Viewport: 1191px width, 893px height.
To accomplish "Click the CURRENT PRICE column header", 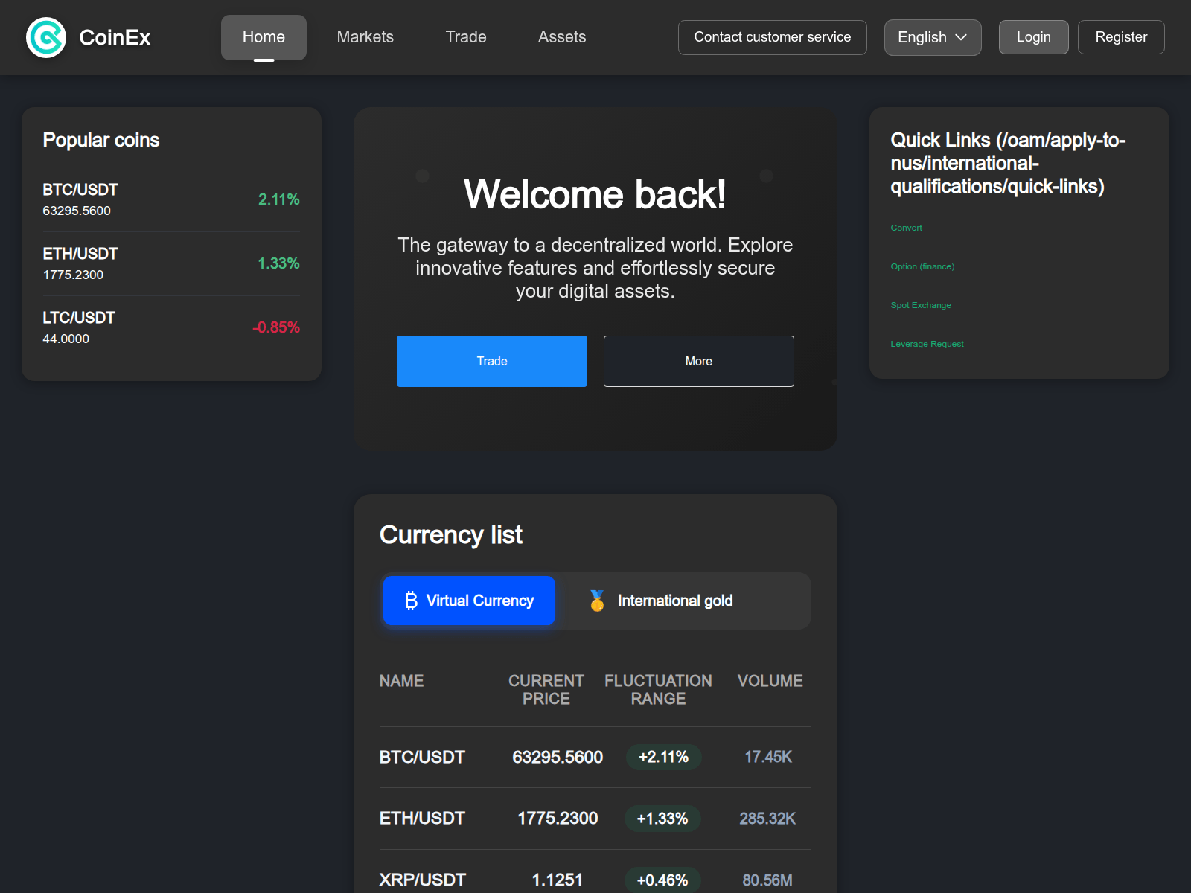I will tap(546, 690).
